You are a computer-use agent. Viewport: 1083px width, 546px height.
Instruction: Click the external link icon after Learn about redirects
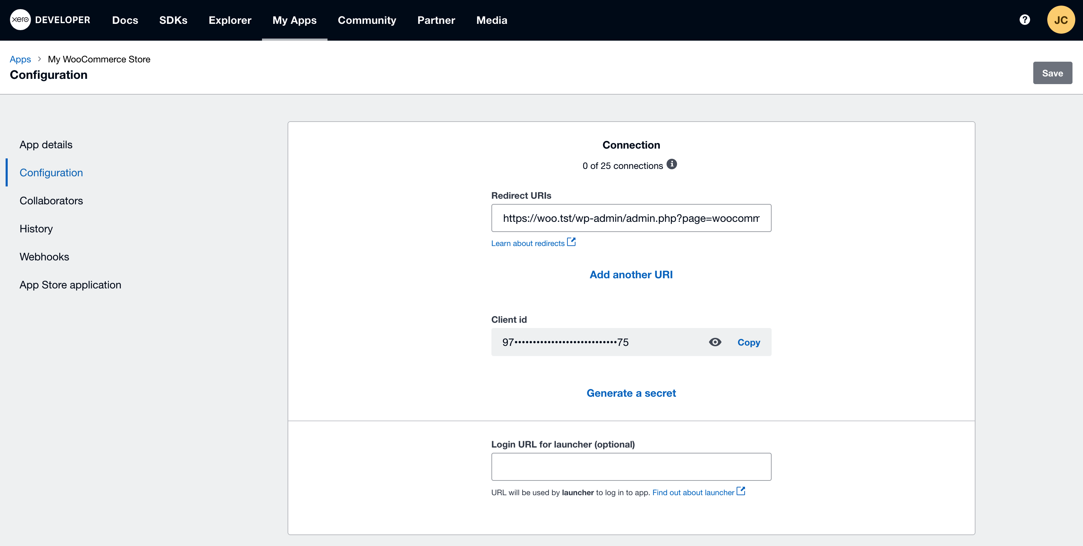(571, 242)
